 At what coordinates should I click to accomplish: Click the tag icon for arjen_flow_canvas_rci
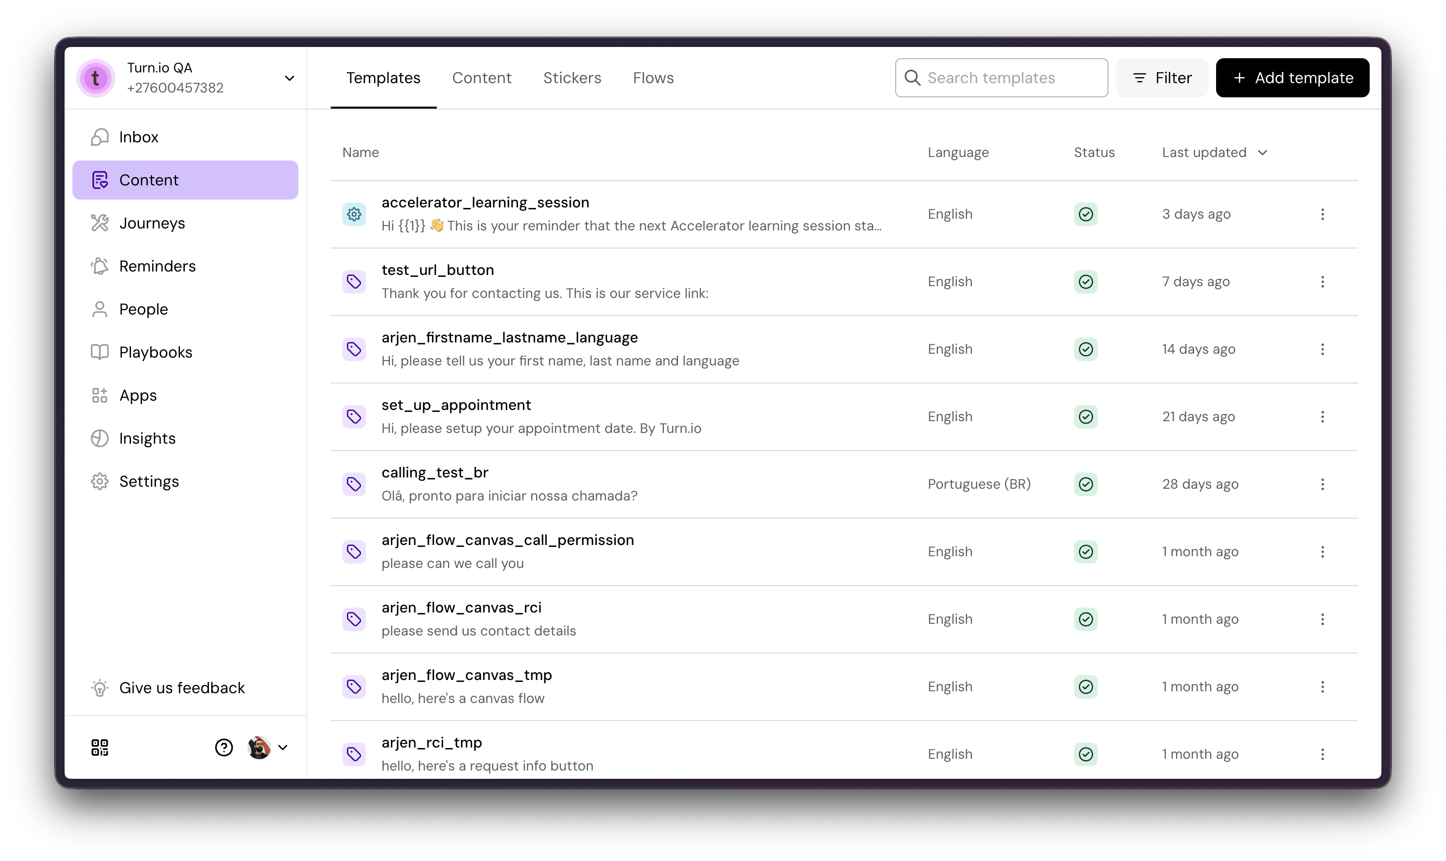click(354, 619)
